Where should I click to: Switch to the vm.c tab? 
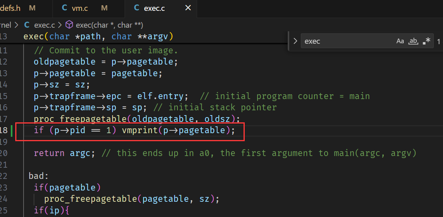[80, 8]
